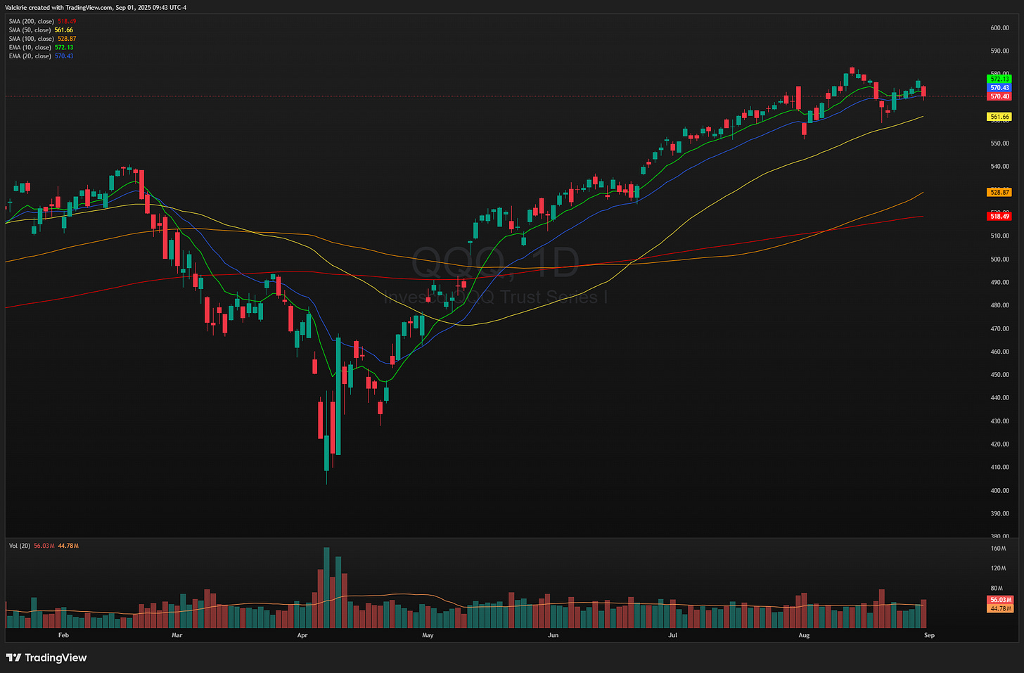Screen dimensions: 1024x673
Task: Click the 550.00 price scale label
Action: tap(1000, 143)
